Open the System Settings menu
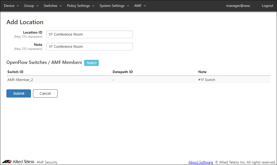The width and height of the screenshot is (277, 165). (114, 6)
